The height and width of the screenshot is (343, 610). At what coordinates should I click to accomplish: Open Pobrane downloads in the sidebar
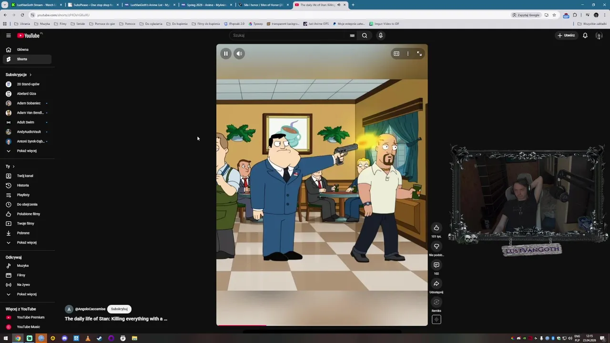tap(26, 233)
